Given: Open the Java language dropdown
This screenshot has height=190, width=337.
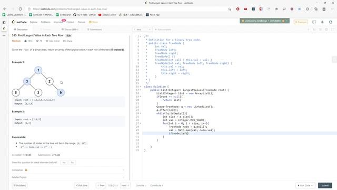Looking at the screenshot, I should click(142, 30).
